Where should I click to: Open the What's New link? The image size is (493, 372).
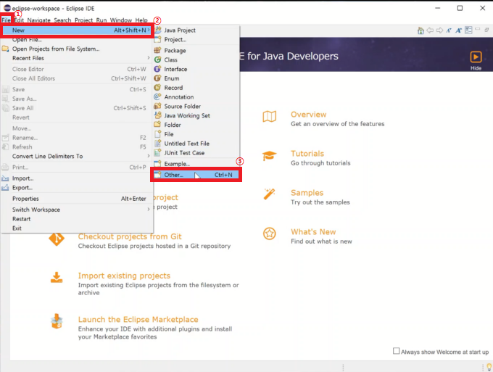pyautogui.click(x=313, y=232)
